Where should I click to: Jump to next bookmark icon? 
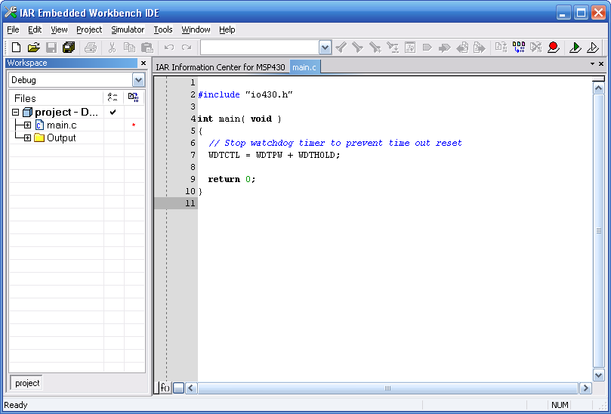[444, 48]
